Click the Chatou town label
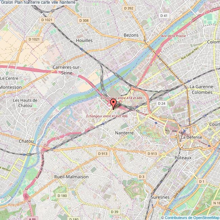Viewport: 220px width, 220px height. pyautogui.click(x=26, y=141)
